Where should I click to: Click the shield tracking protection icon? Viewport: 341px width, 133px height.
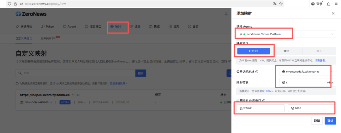pyautogui.click(x=9, y=4)
